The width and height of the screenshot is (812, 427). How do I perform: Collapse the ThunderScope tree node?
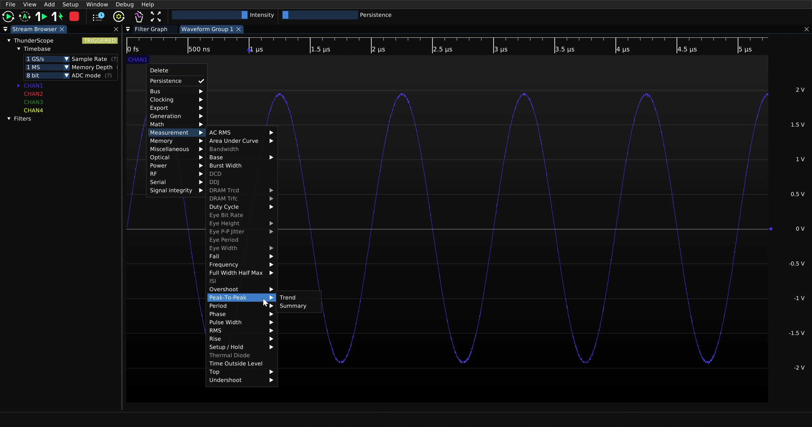coord(9,41)
